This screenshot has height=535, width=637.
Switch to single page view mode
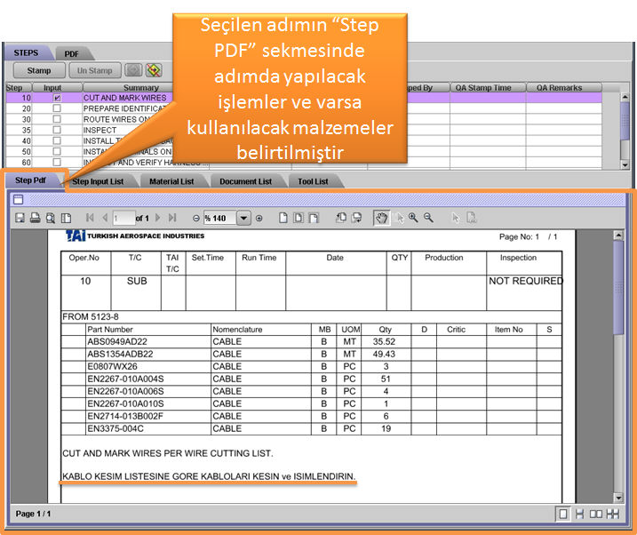563,514
